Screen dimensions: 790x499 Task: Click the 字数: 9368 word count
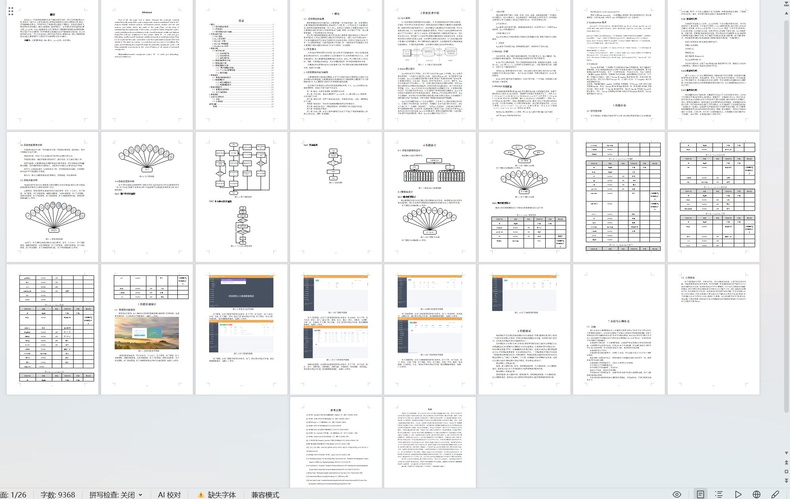(58, 495)
